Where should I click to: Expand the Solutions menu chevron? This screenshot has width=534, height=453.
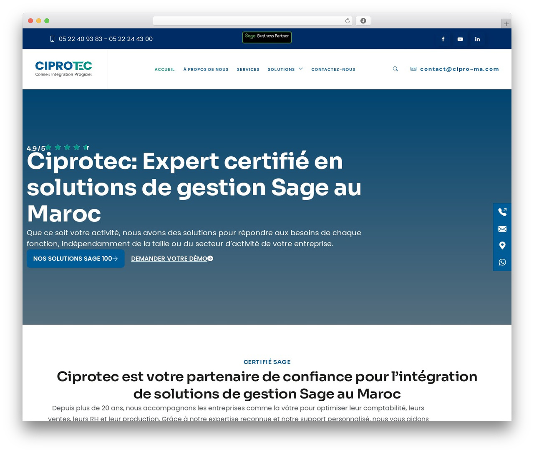click(301, 69)
